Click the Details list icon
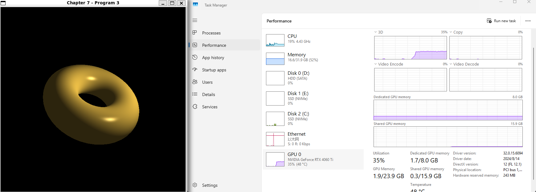Viewport: 536px width, 192px height. point(195,94)
